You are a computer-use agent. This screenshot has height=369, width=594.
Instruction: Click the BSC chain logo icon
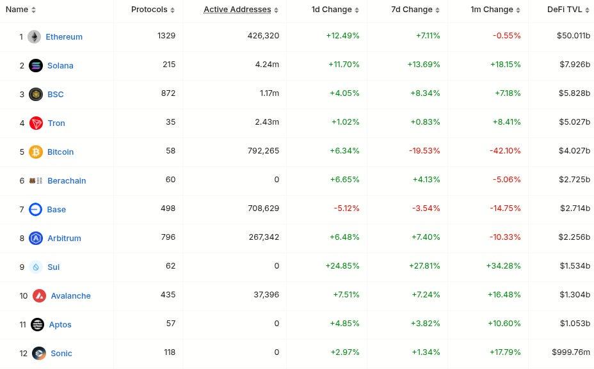[36, 94]
